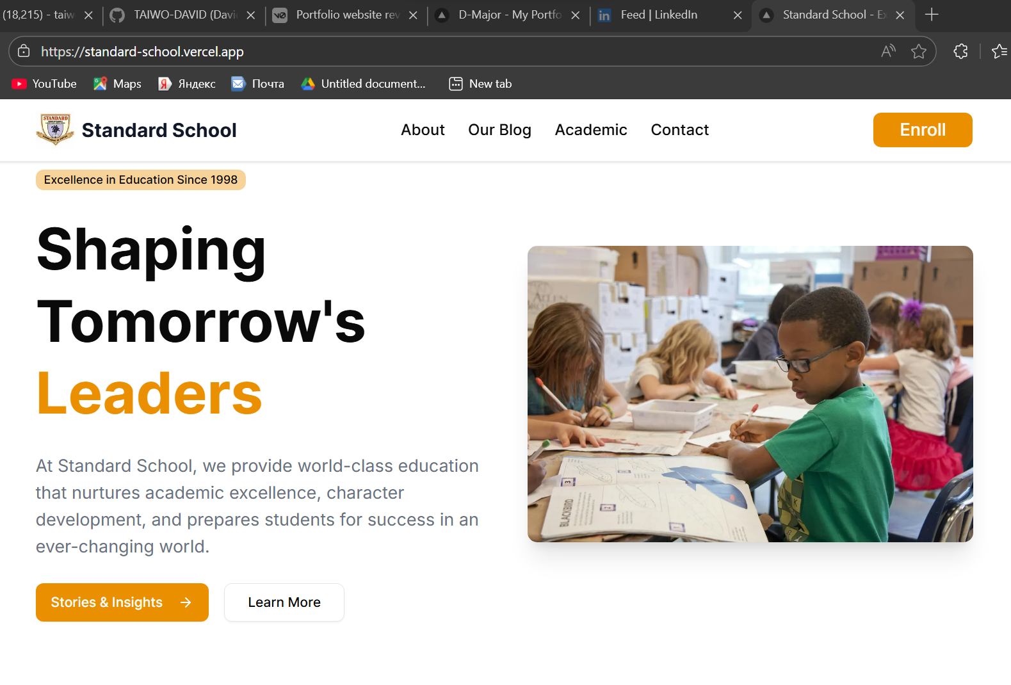Open the browser Extensions puzzle icon

[x=960, y=51]
